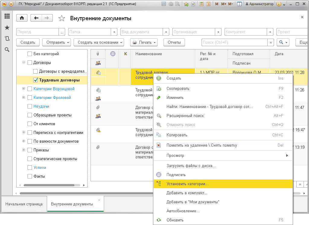Check the От клиентов checkbox
Screen dimensions: 309x225
click(x=30, y=124)
